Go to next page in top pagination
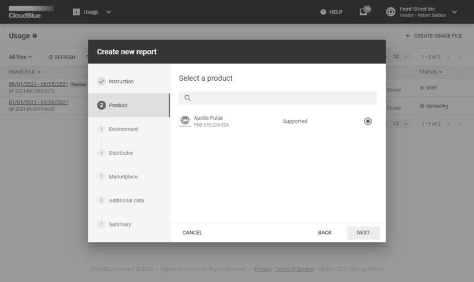 coord(459,57)
